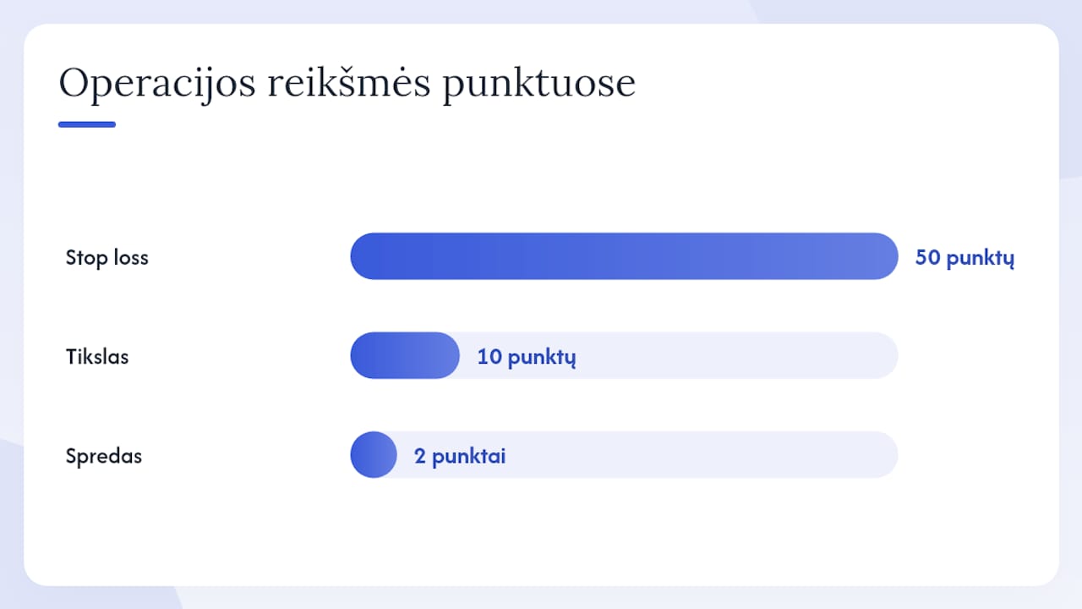Click the "50 punktų" value label
The image size is (1082, 609).
pyautogui.click(x=965, y=258)
